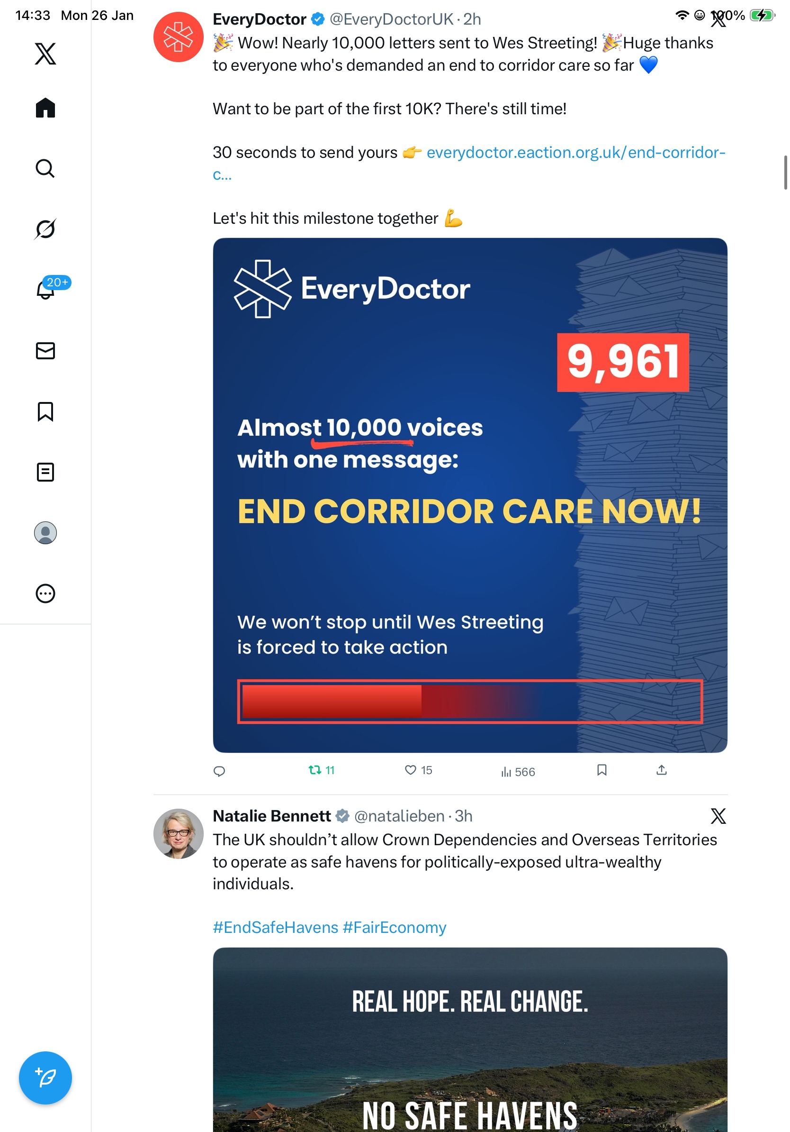790x1132 pixels.
Task: Share the EveryDoctor post
Action: point(662,770)
